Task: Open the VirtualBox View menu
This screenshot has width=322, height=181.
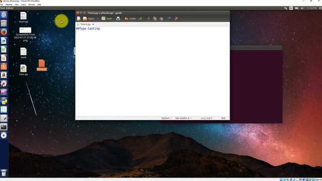Action: [x=17, y=5]
